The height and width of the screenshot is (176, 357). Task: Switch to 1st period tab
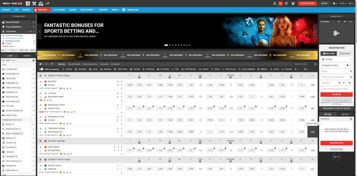click(104, 64)
